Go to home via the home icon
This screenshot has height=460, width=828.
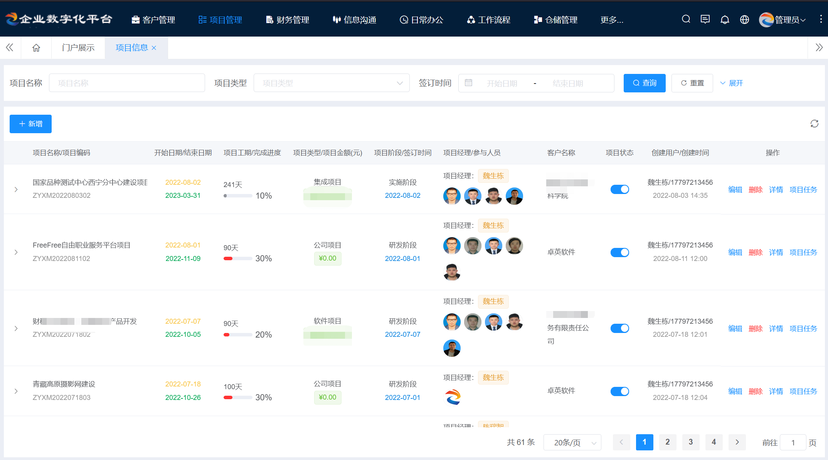pyautogui.click(x=36, y=47)
